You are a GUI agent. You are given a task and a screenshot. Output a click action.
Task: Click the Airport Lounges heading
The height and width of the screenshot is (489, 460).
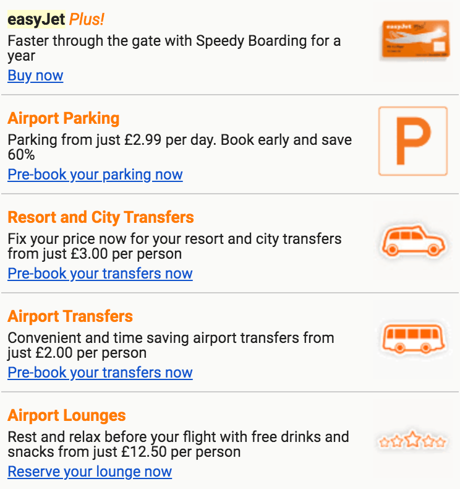click(67, 415)
